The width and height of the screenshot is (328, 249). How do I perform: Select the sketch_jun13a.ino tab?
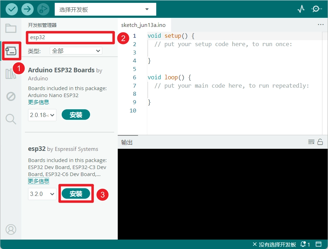pos(143,25)
